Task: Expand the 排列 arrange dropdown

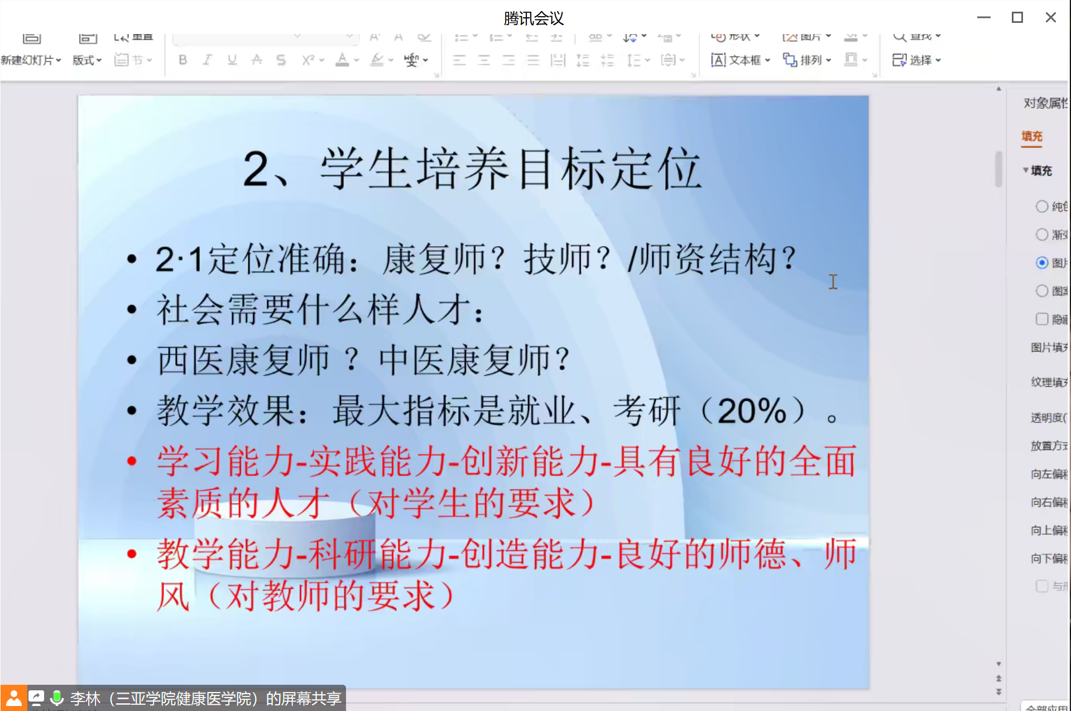Action: 807,60
